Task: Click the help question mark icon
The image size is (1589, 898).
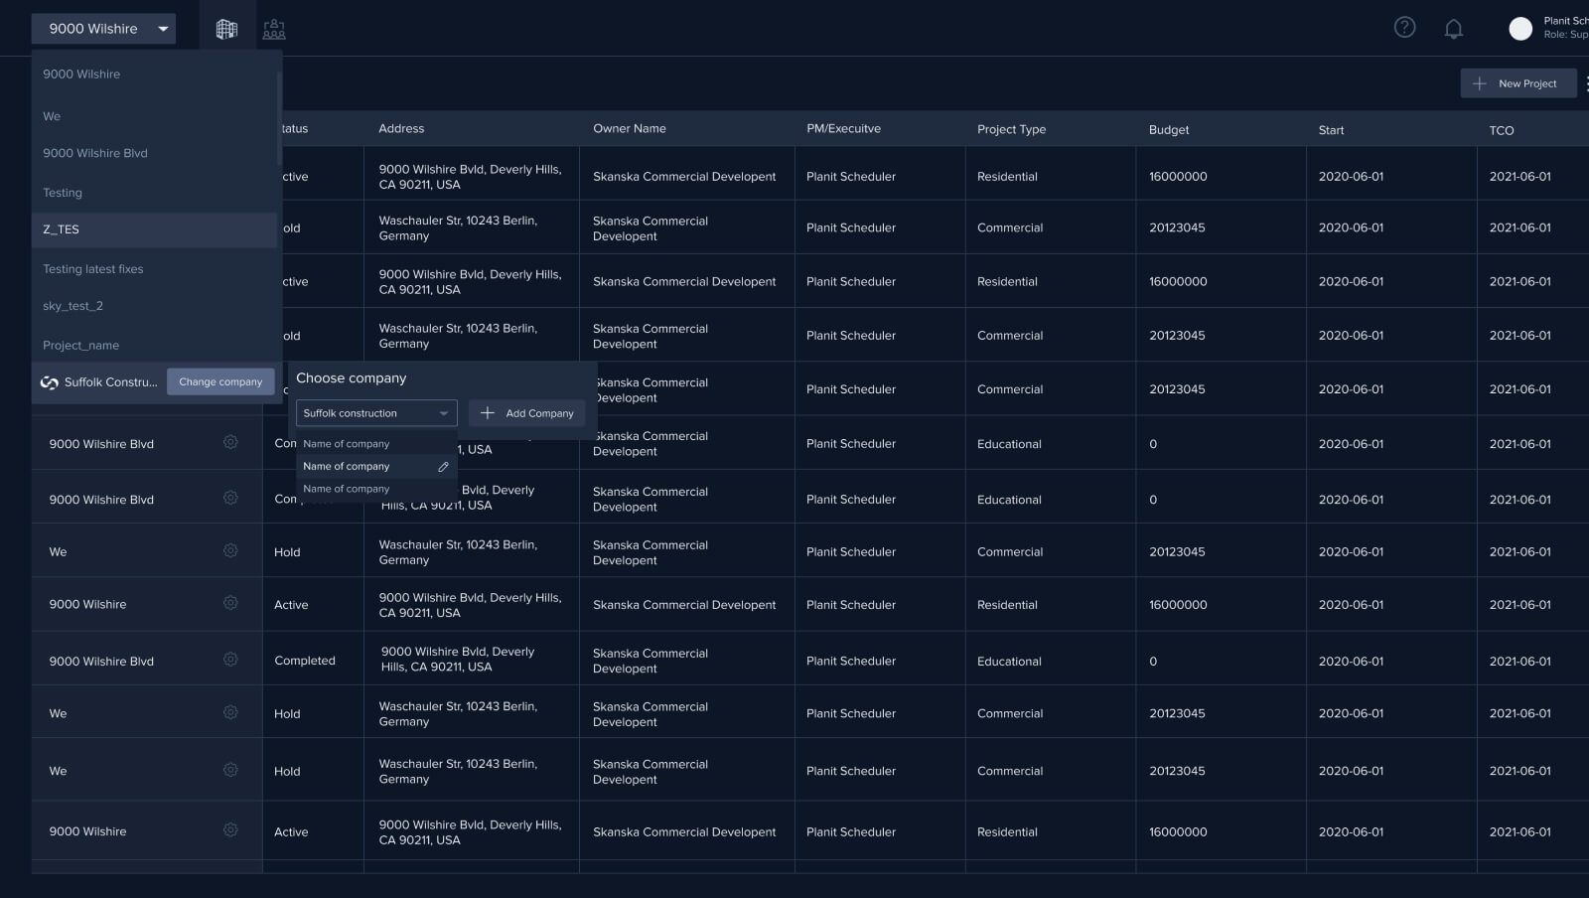Action: [1404, 28]
